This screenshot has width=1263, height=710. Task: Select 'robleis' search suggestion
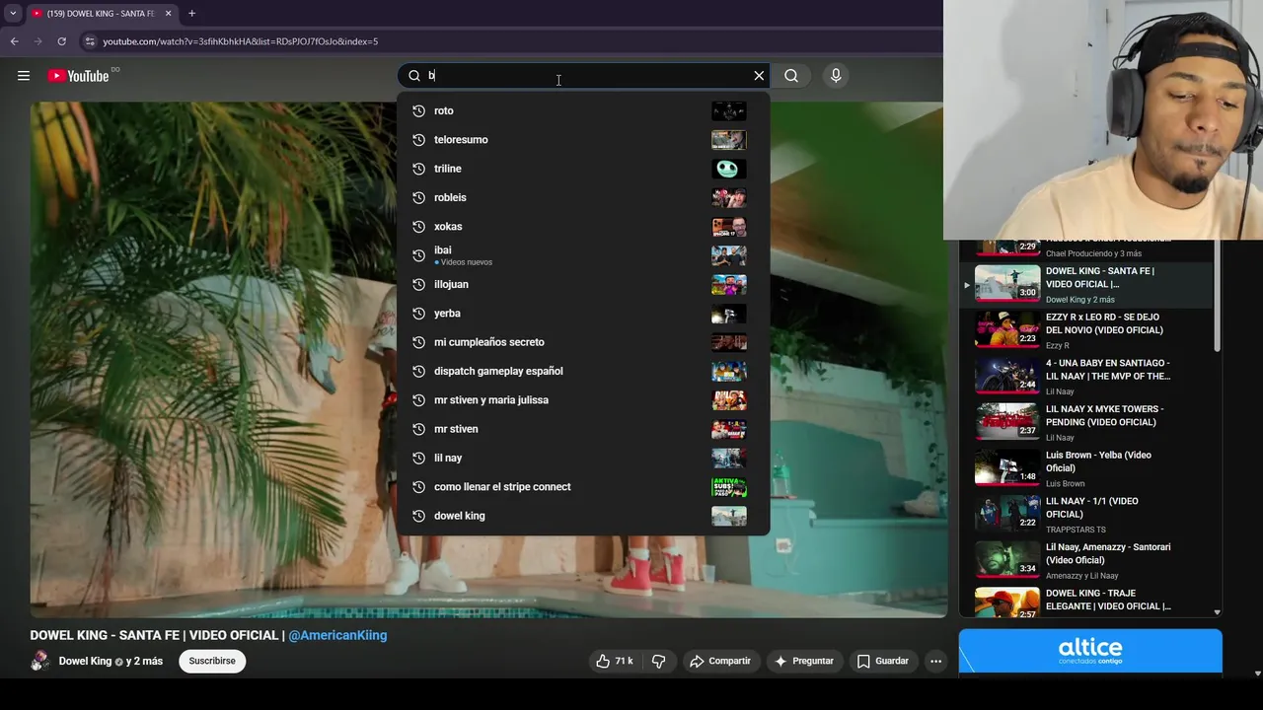click(x=583, y=197)
